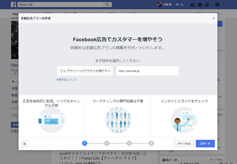Click the キャンセル button
The height and width of the screenshot is (164, 237).
(x=184, y=144)
